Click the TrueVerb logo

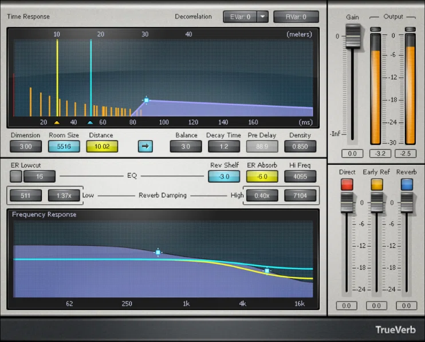click(395, 330)
